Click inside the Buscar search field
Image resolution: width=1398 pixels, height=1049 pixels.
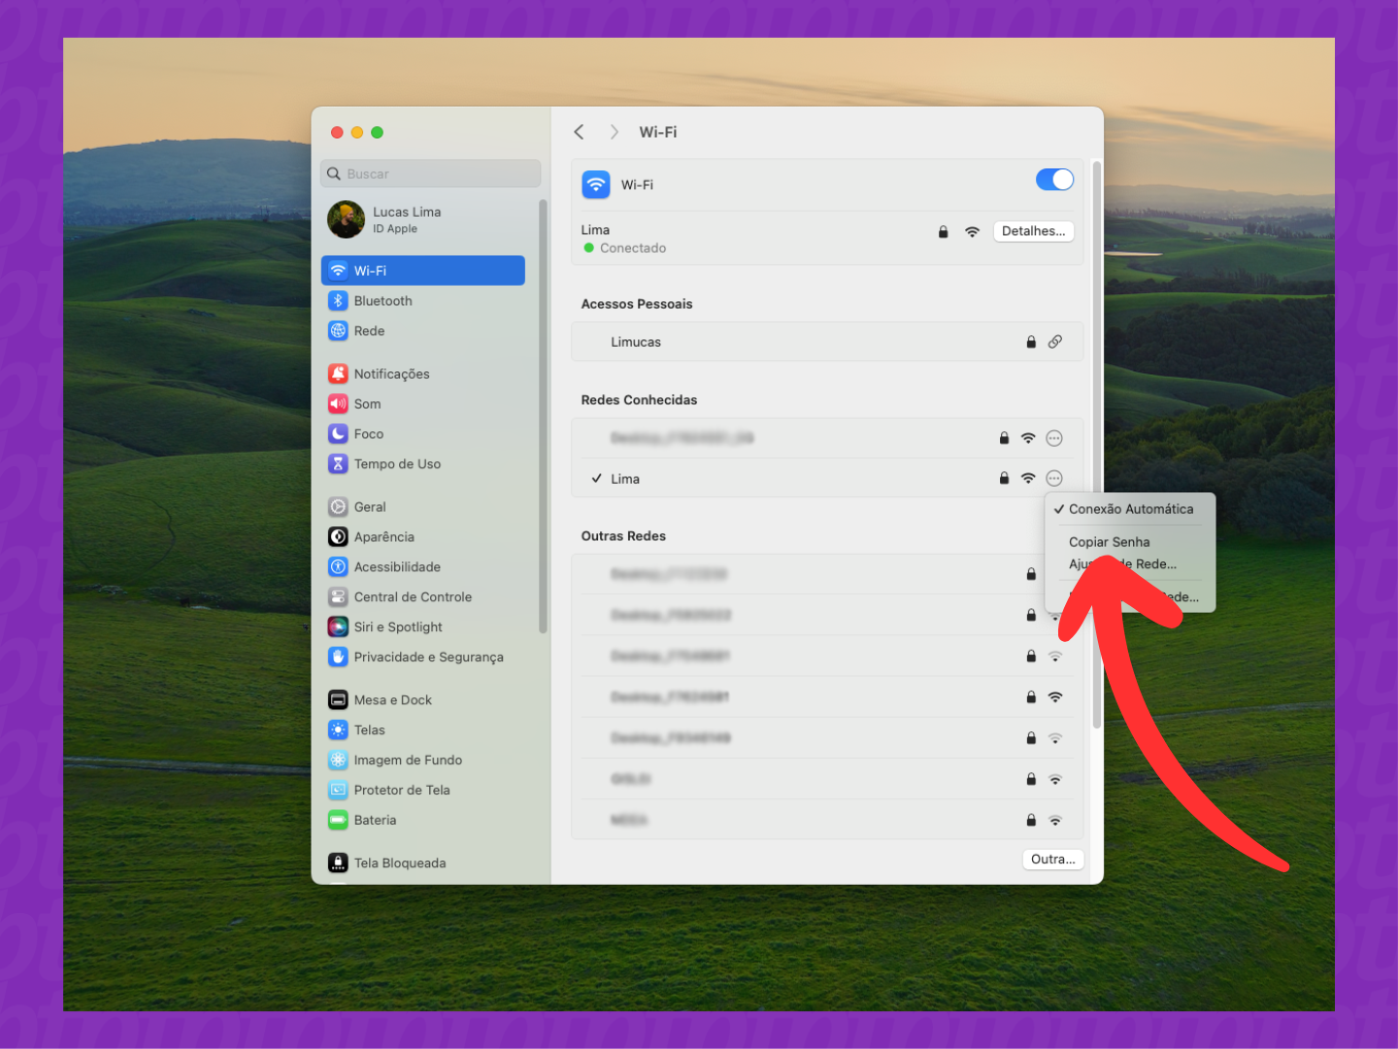430,173
